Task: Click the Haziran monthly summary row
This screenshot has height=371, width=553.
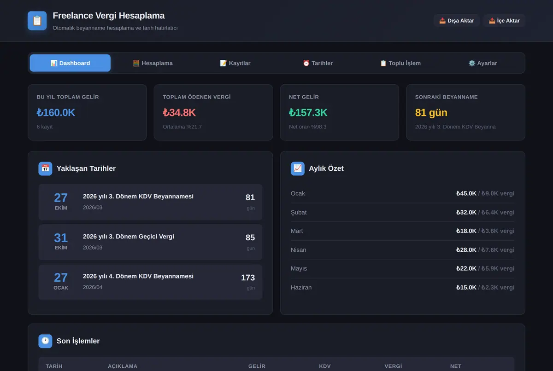Action: pyautogui.click(x=403, y=287)
